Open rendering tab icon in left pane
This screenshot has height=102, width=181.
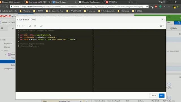[x=2, y=28]
